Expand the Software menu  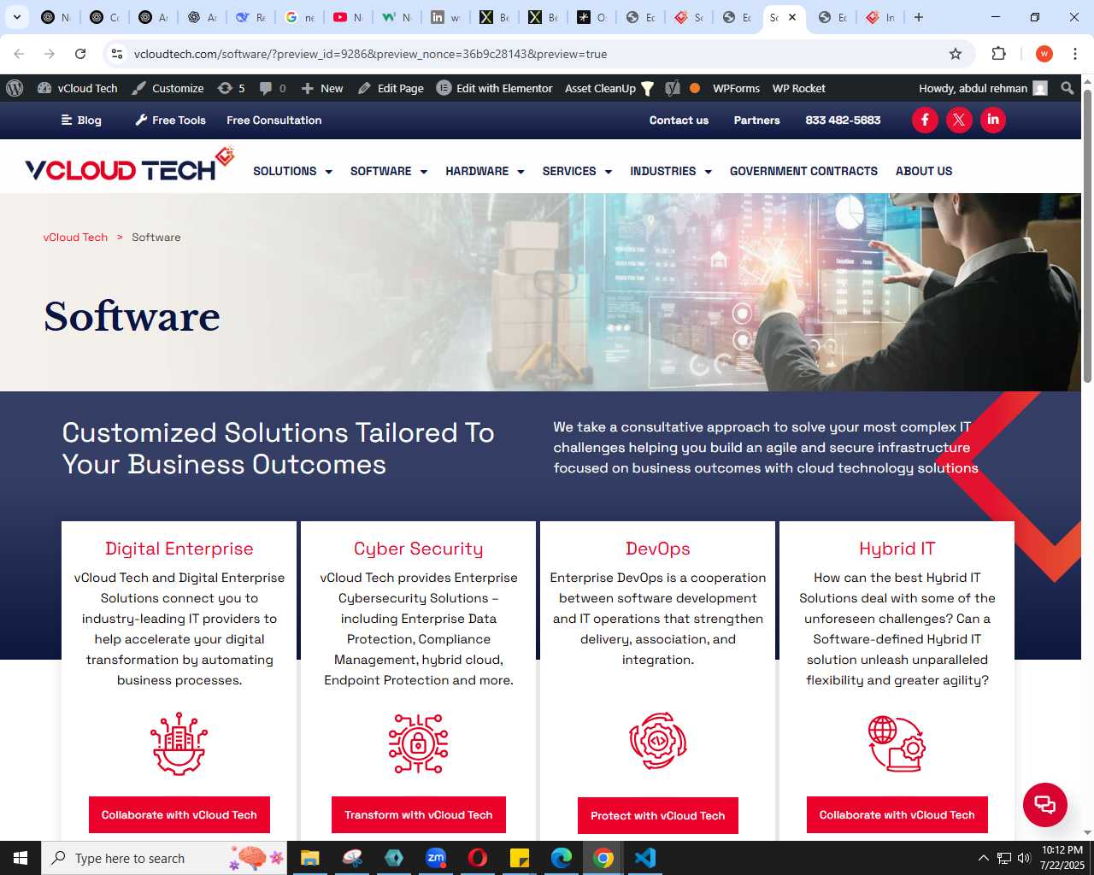(x=389, y=171)
